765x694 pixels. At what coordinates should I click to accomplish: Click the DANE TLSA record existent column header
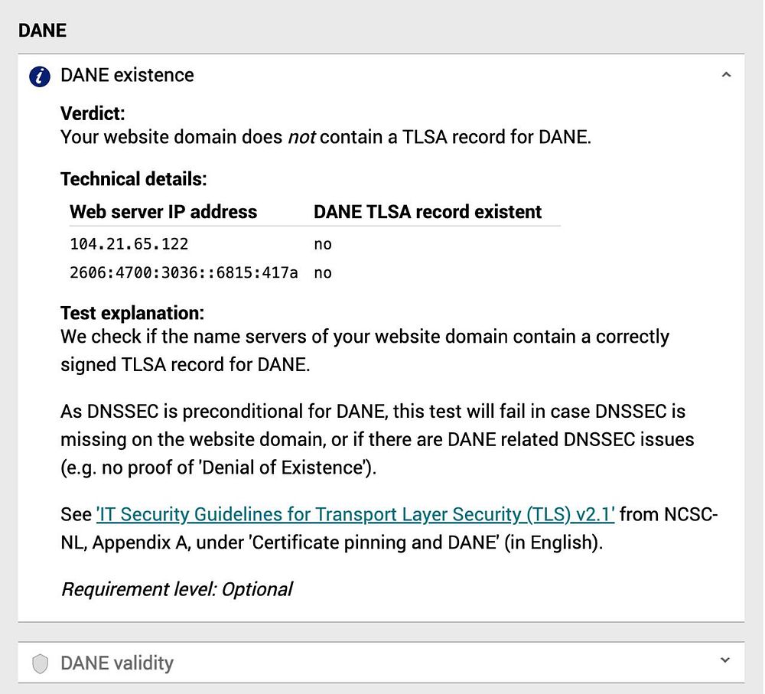pyautogui.click(x=427, y=212)
